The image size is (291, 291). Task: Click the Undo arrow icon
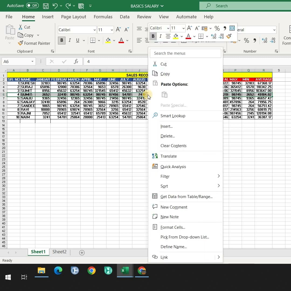55,6
